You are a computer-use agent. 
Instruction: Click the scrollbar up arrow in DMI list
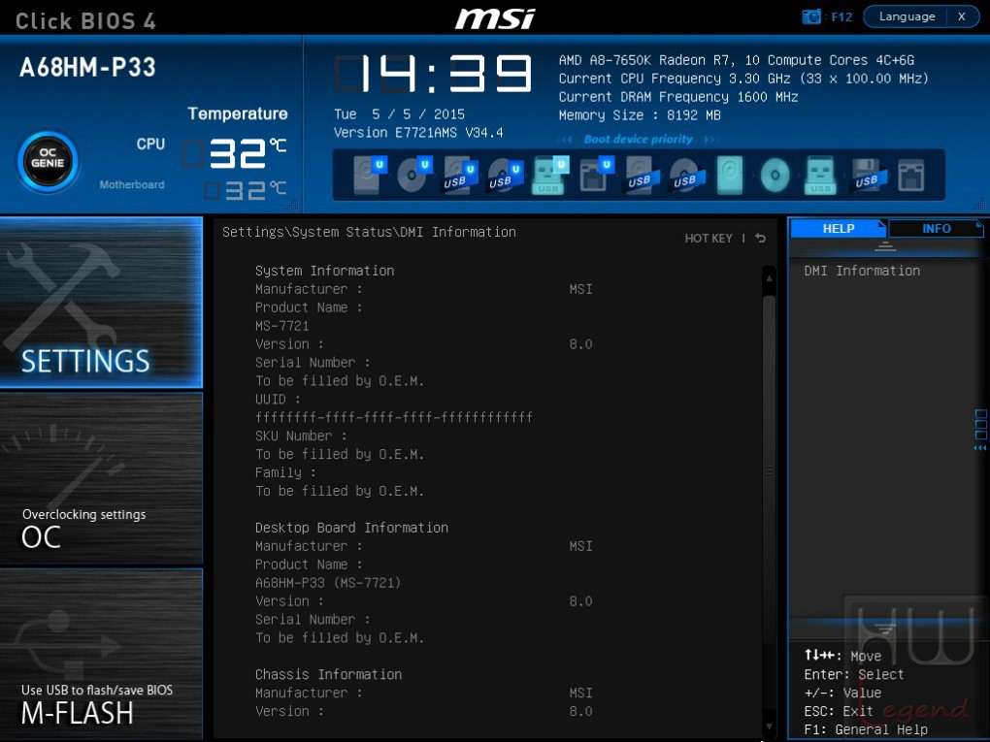coord(769,277)
